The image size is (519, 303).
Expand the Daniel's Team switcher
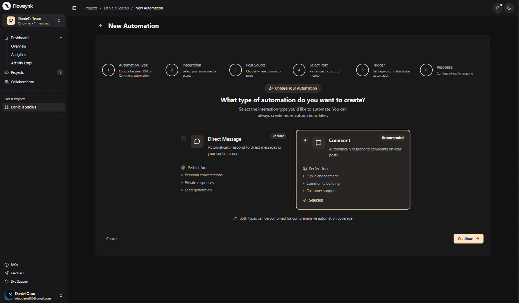(x=59, y=20)
